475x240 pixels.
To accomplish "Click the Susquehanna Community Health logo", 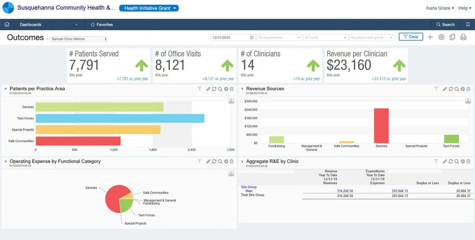I will [x=8, y=8].
